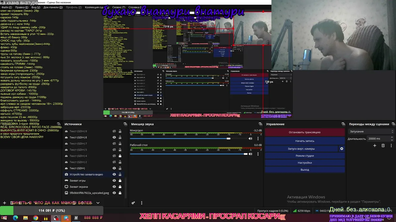Open the Затухание transition dropdown
The image size is (396, 222).
[371, 131]
